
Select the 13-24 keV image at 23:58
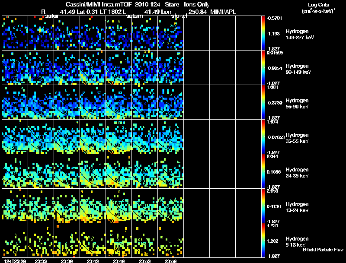click(x=171, y=206)
